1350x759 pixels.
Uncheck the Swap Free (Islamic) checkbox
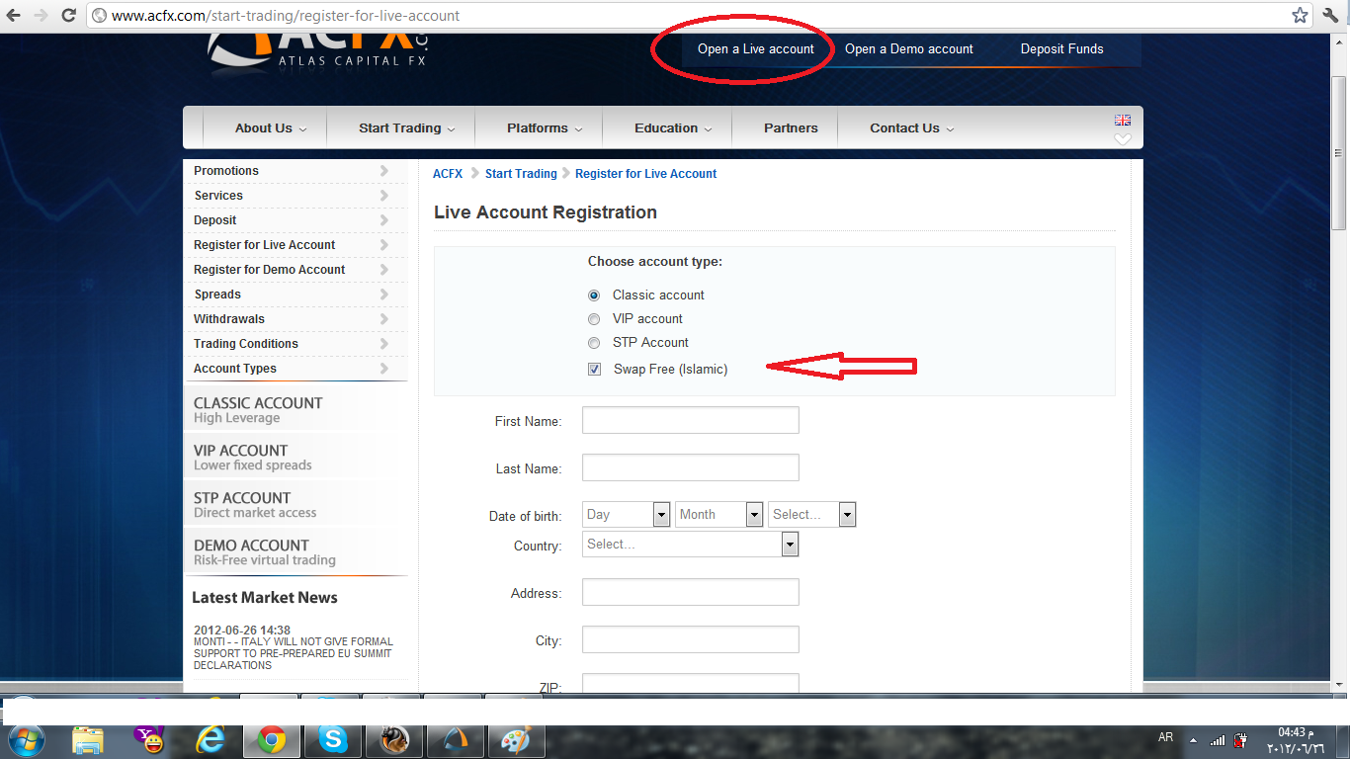pyautogui.click(x=594, y=370)
